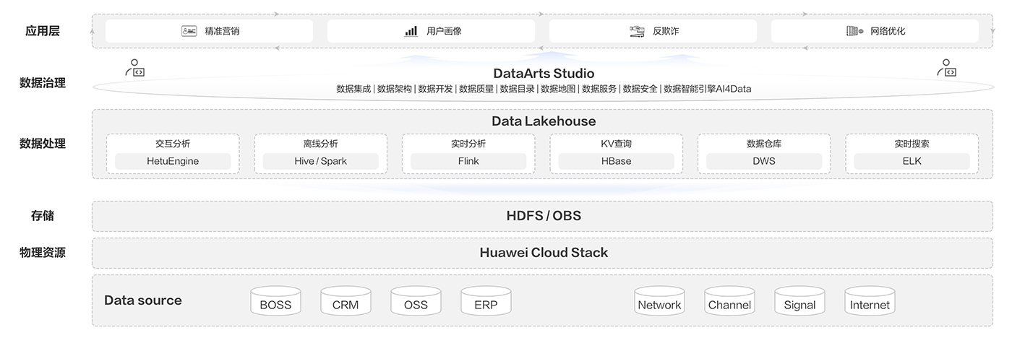1012x338 pixels.
Task: Click the 反欺诈 hand icon
Action: point(637,31)
